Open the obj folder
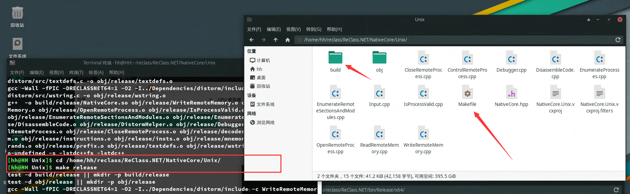 pyautogui.click(x=379, y=58)
